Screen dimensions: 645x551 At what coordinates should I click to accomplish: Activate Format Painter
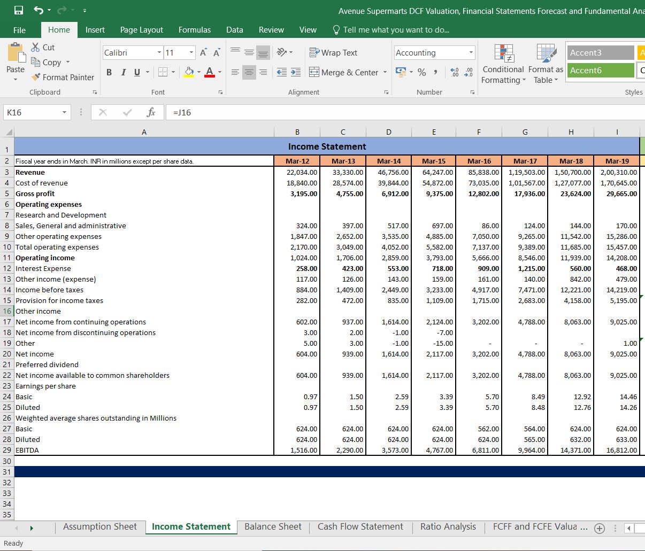pos(63,77)
